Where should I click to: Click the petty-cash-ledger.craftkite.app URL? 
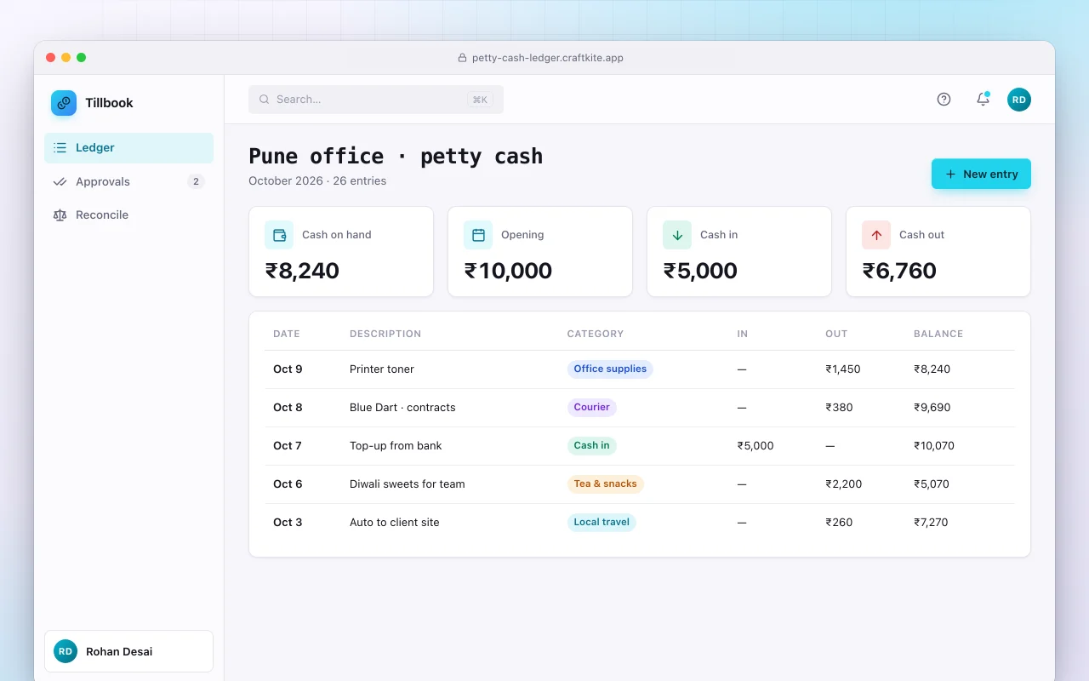click(x=548, y=58)
